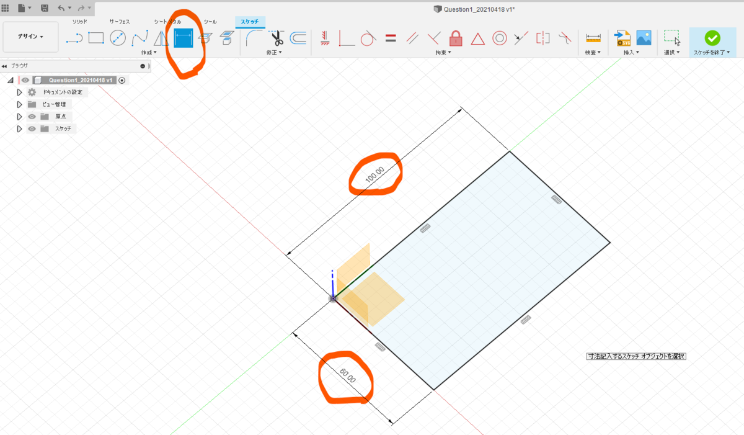Expand the ドキュメントの設定 node
Image resolution: width=744 pixels, height=435 pixels.
click(19, 92)
